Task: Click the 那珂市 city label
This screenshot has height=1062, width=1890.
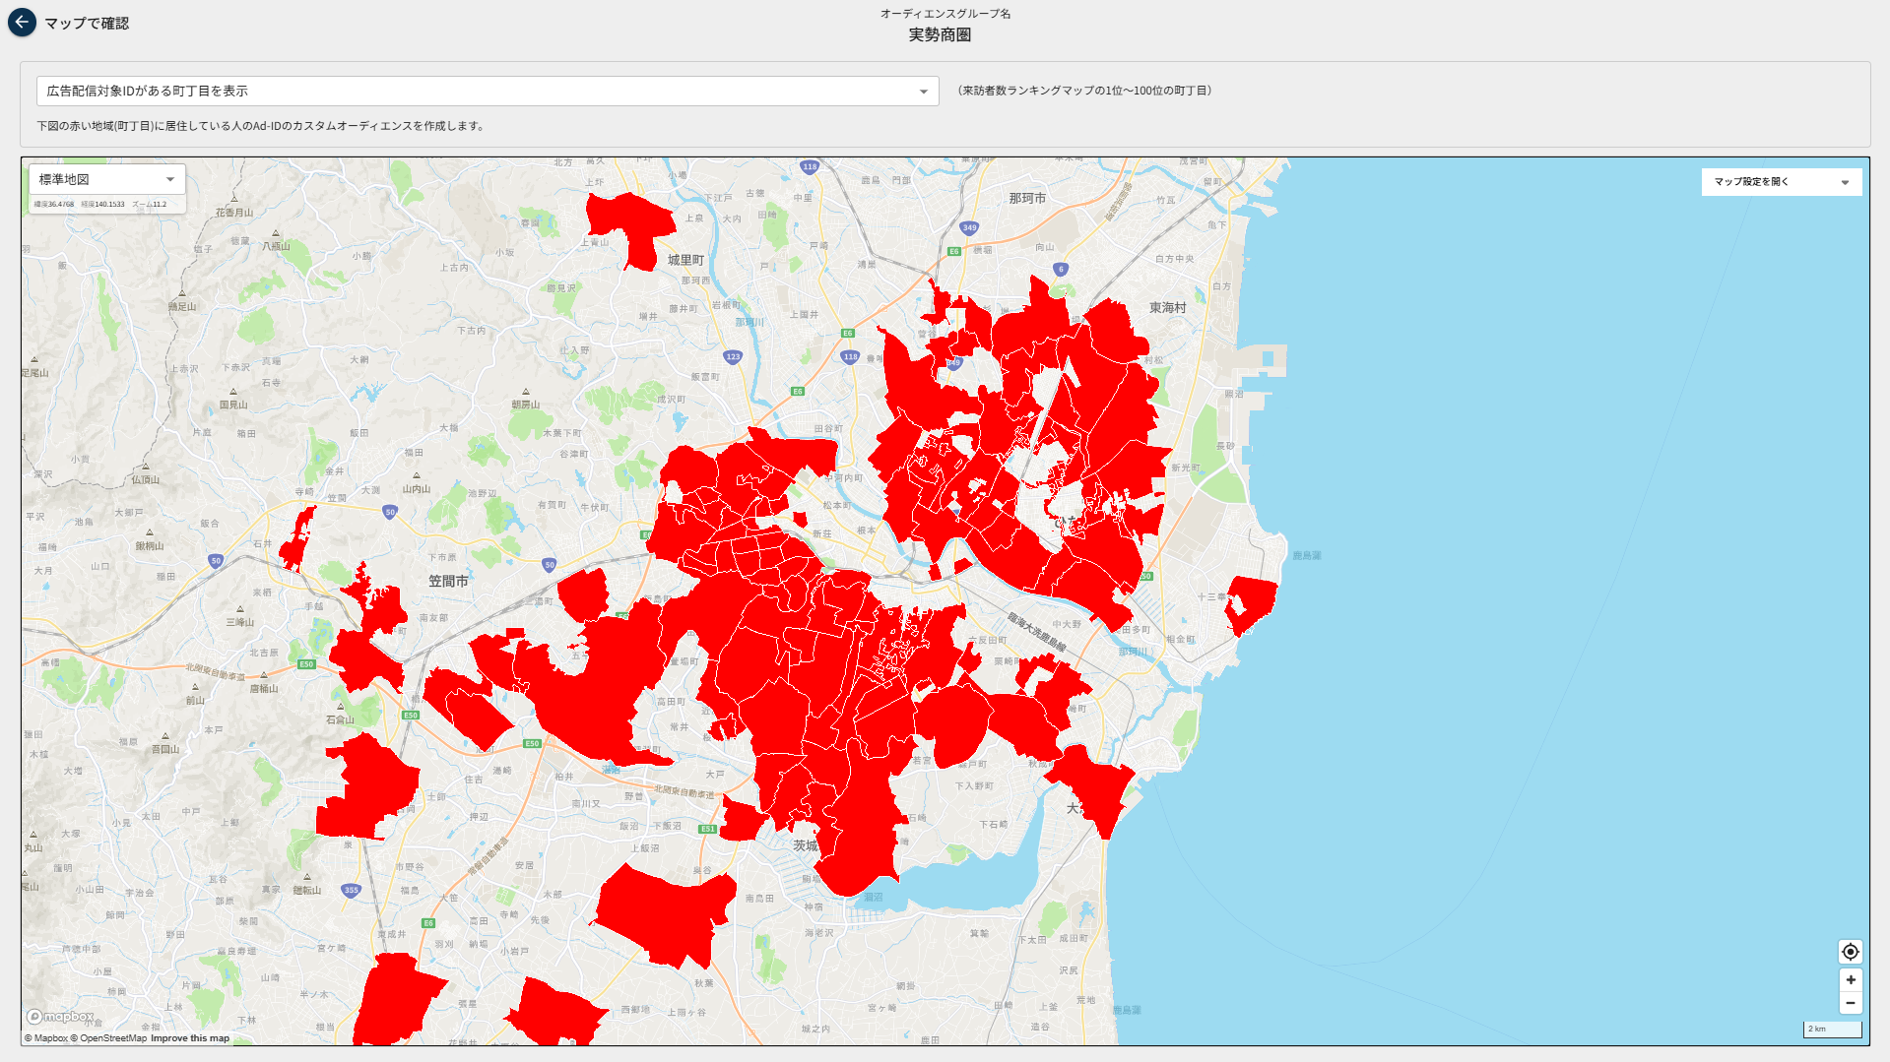Action: point(1027,198)
